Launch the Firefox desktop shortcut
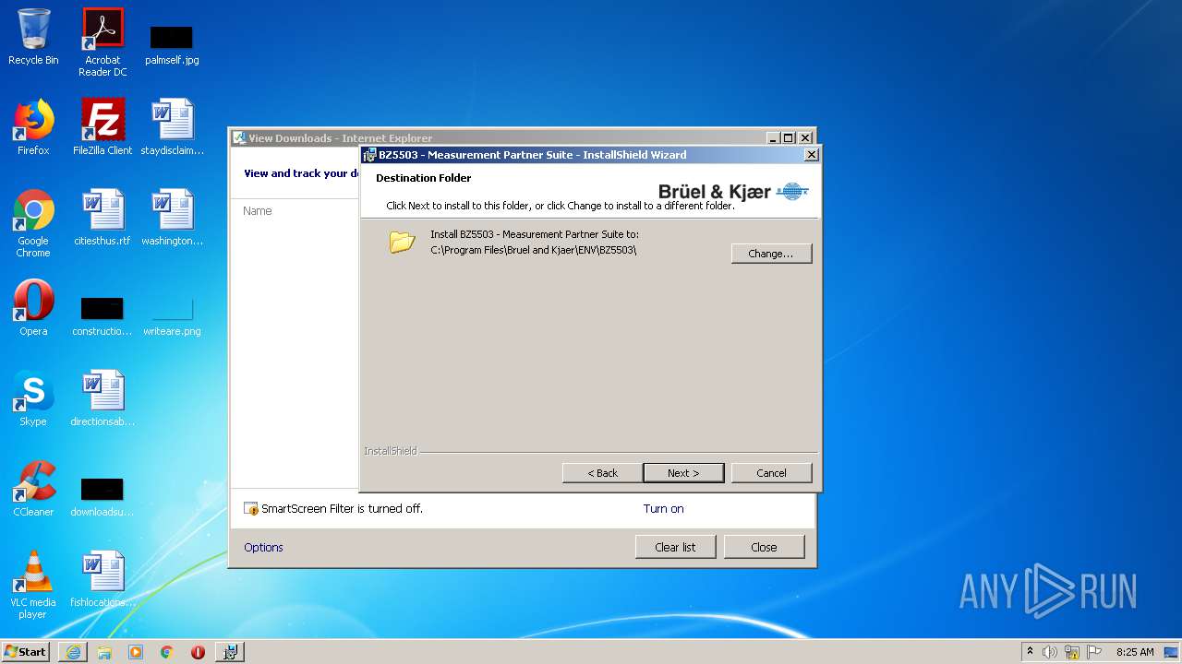Viewport: 1182px width, 664px height. tap(33, 127)
